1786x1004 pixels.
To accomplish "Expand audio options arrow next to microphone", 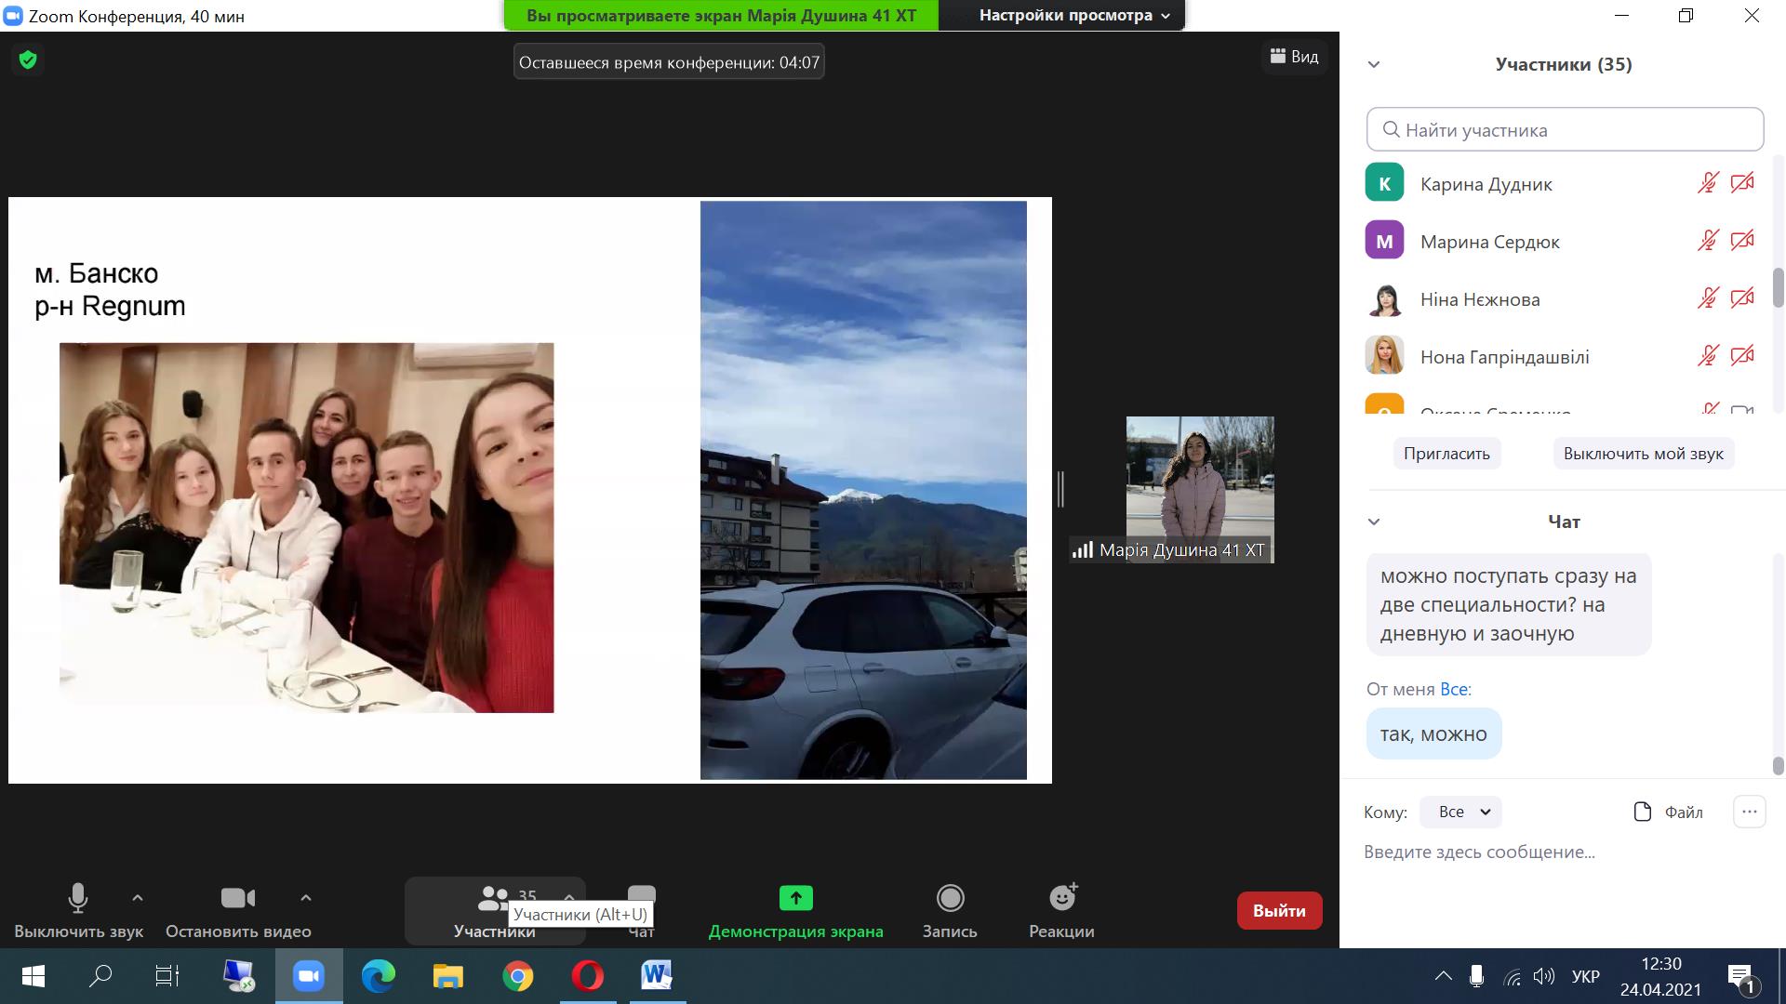I will click(x=138, y=898).
